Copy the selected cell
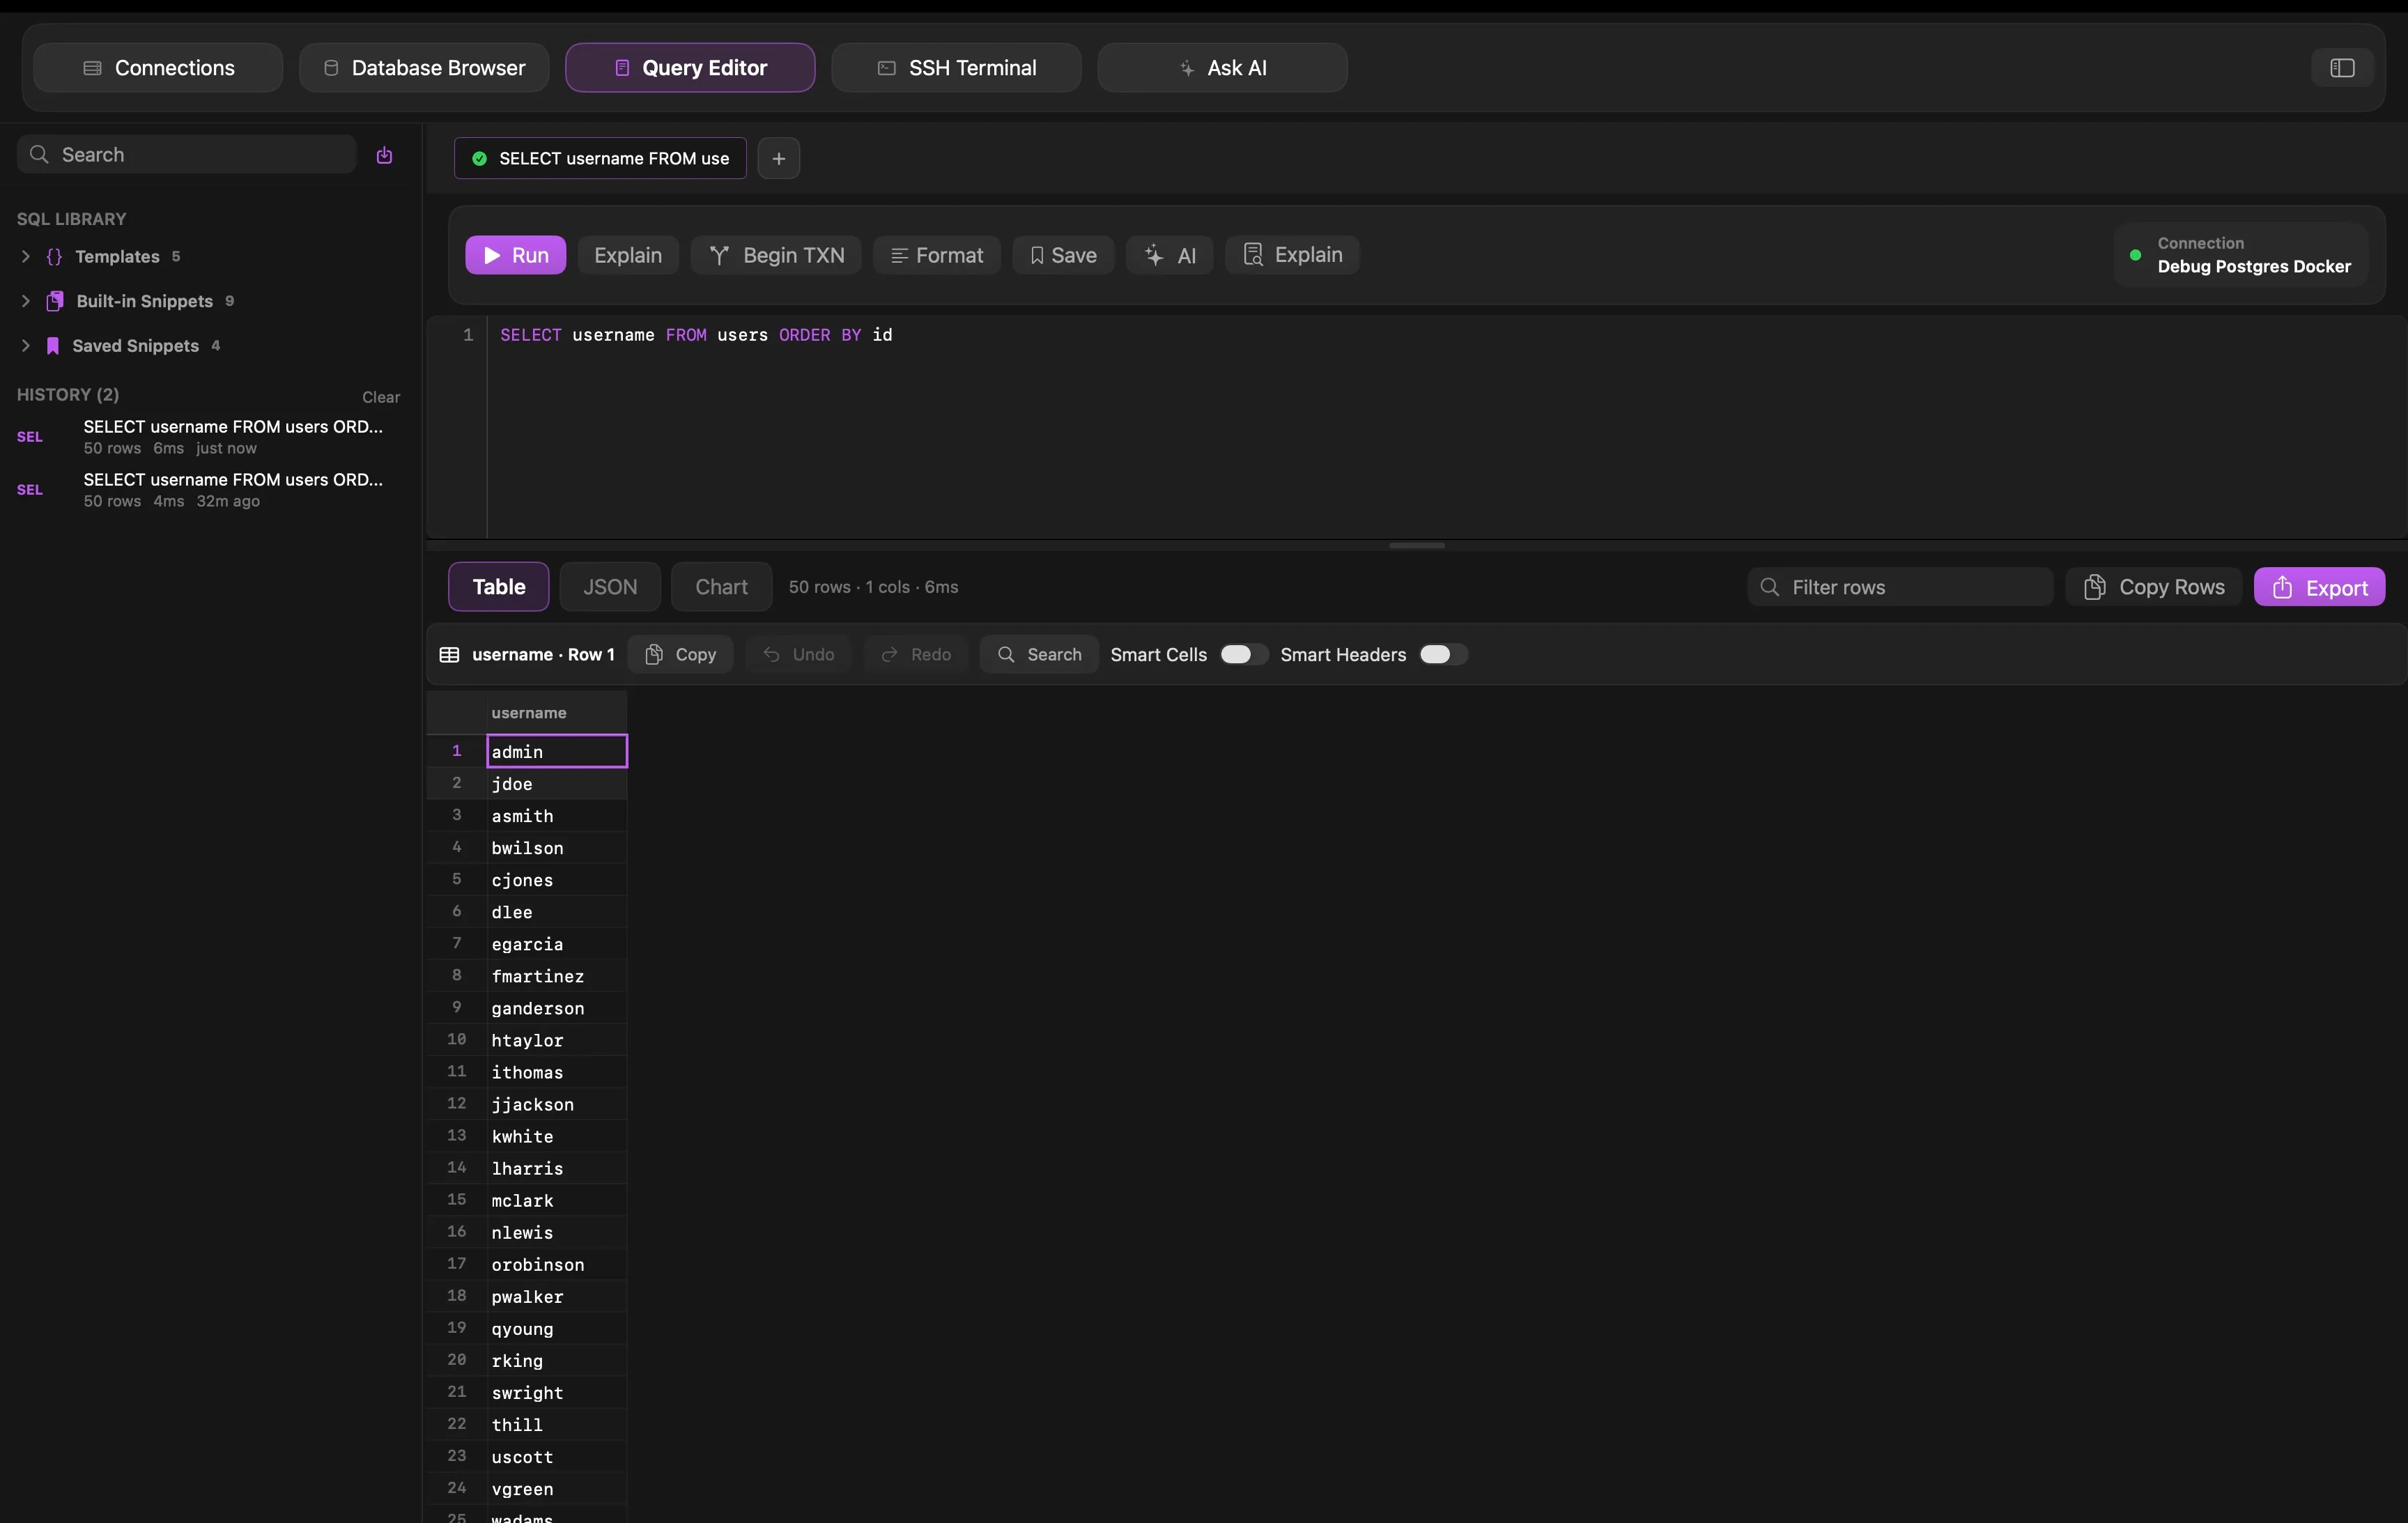Screen dimensions: 2408x1523 [681, 654]
